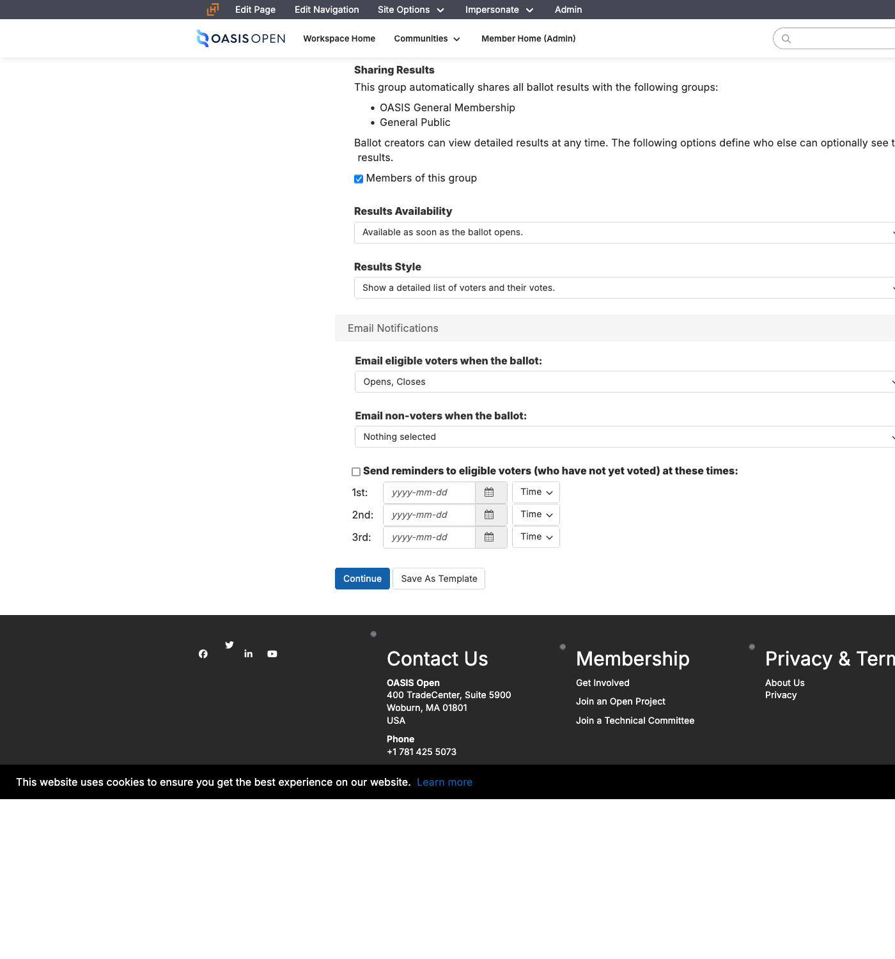The height and width of the screenshot is (959, 895).
Task: Open calendar picker for 3rd reminder
Action: tap(490, 537)
